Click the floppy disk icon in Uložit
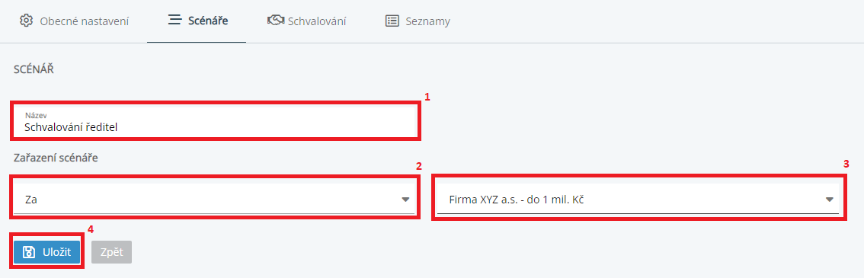Screen dimensions: 864x278 click(x=29, y=252)
